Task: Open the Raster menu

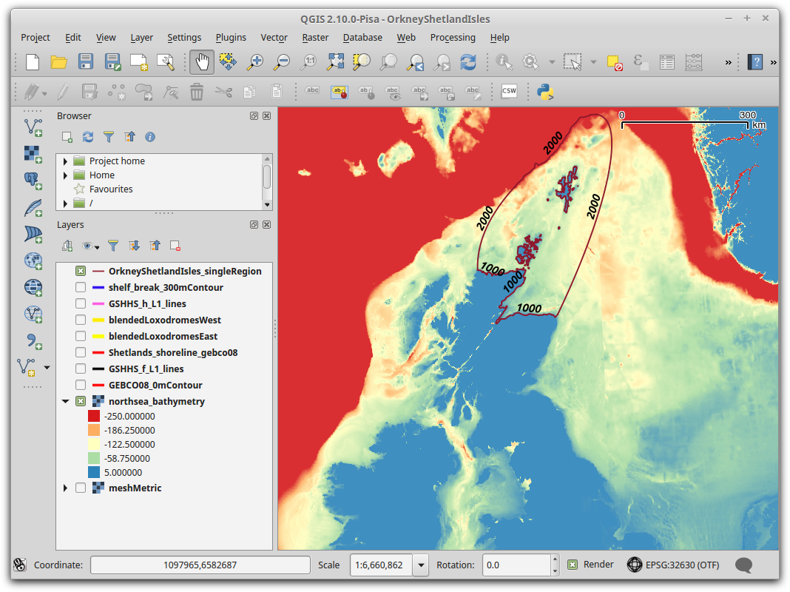Action: pyautogui.click(x=315, y=38)
